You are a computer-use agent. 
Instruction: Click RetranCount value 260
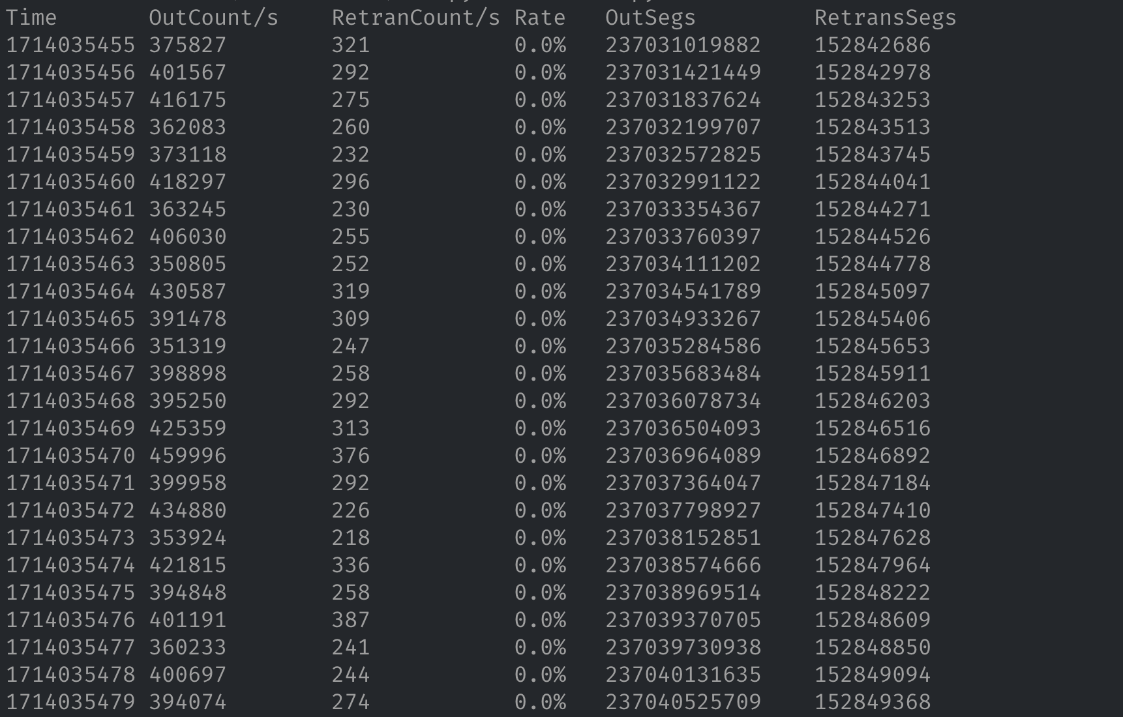coord(351,127)
